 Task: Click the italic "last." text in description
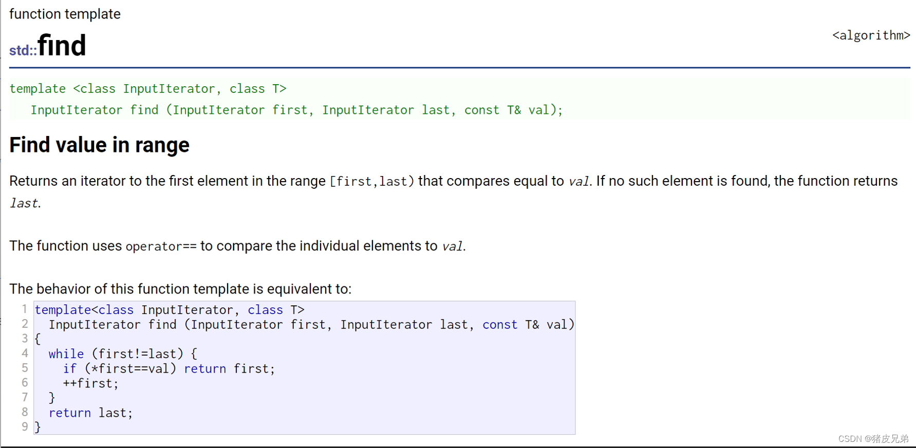pyautogui.click(x=25, y=203)
